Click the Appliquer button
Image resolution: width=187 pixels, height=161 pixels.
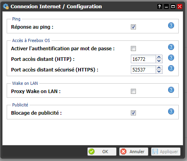coord(166,152)
